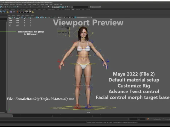Viewport: 170px width, 127px height.
Task: Click the viewport gamma value field
Action: tap(72, 17)
